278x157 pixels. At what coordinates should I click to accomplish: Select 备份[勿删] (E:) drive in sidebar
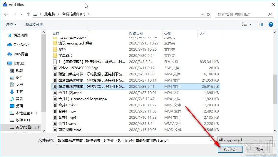[24, 127]
